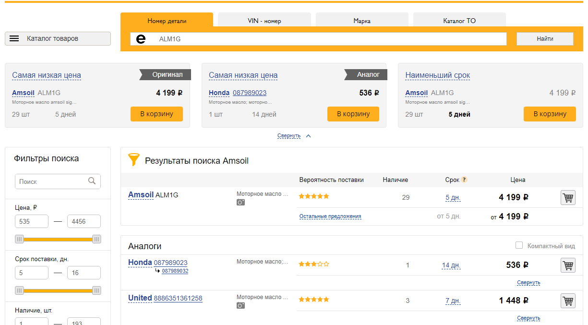
Task: Click maximum price field 4456
Action: [84, 221]
